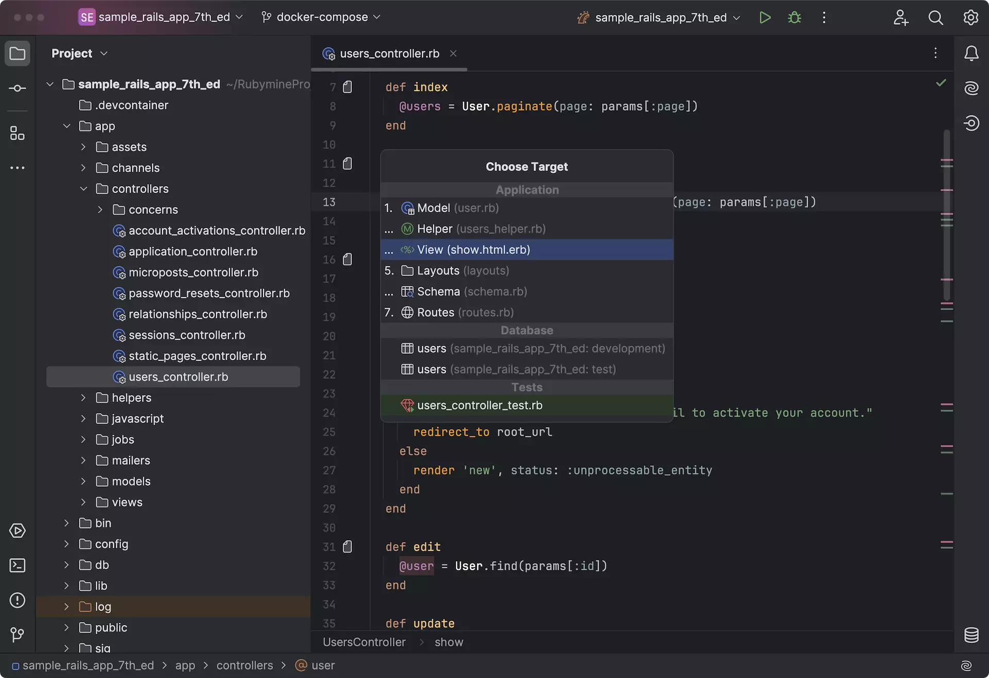Open the Database tool window
The image size is (989, 678).
971,635
